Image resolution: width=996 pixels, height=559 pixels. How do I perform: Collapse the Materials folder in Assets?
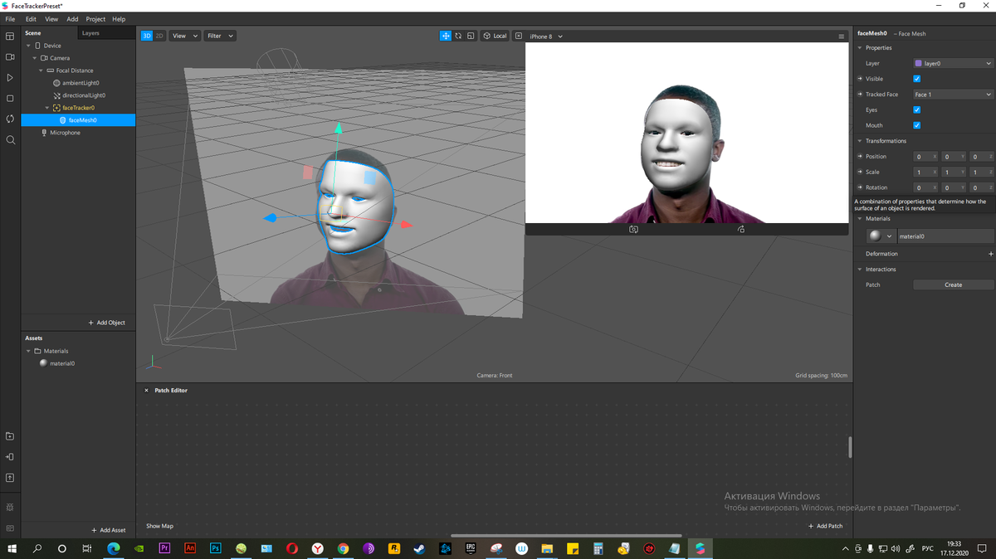click(x=28, y=351)
